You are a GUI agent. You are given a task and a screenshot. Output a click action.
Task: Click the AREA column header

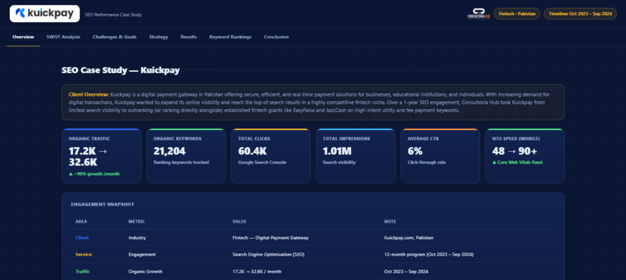click(81, 221)
